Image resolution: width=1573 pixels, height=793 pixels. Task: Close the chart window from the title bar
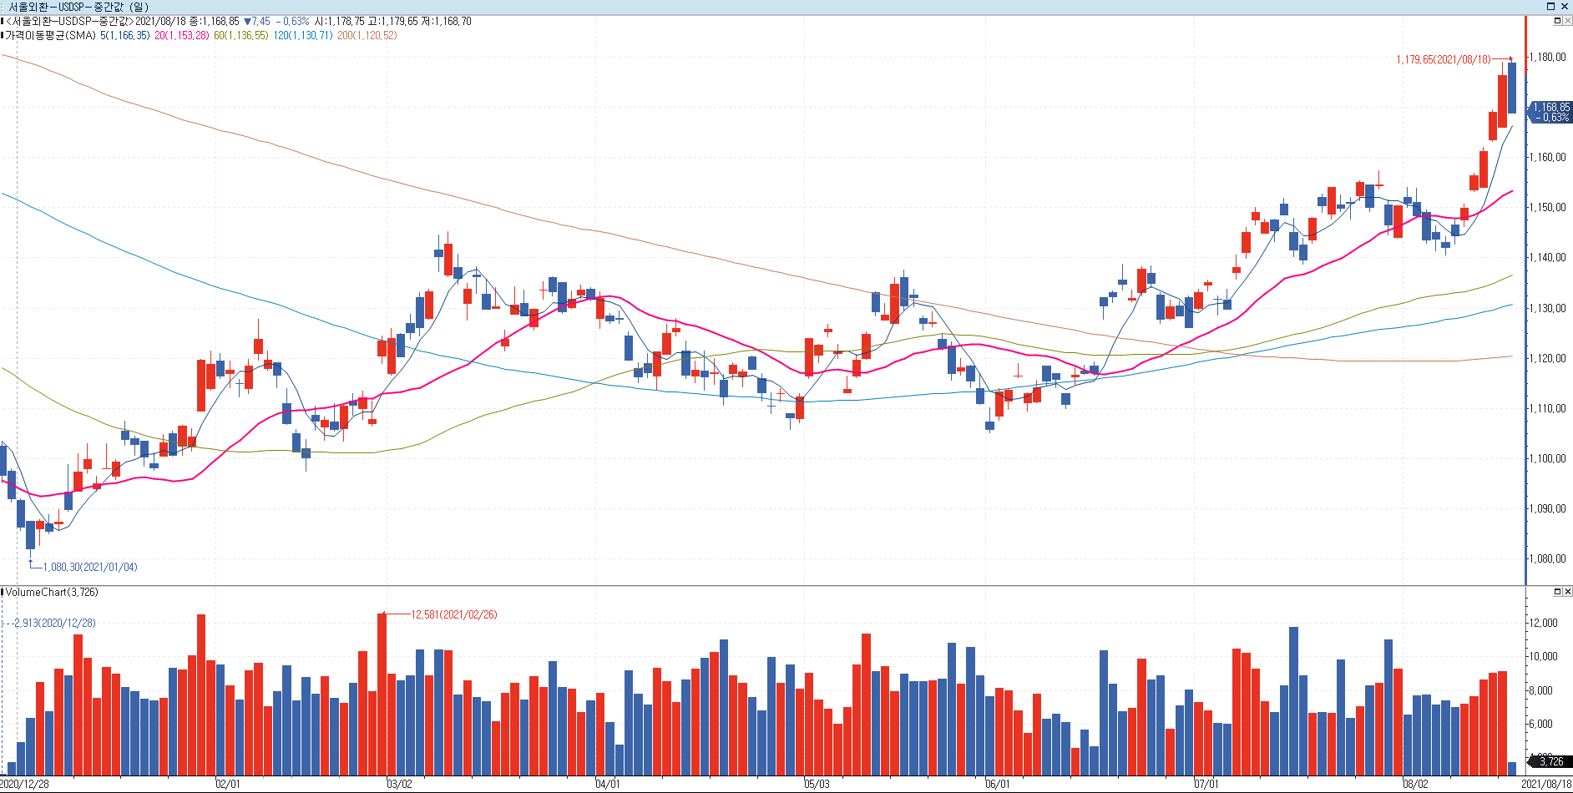pyautogui.click(x=1565, y=7)
